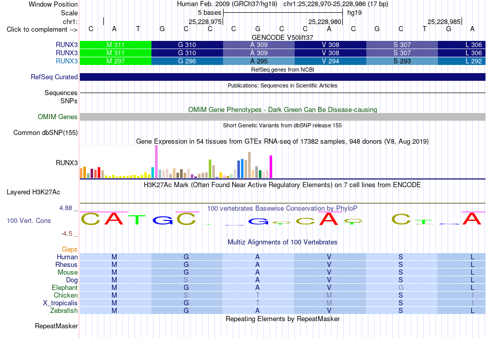The height and width of the screenshot is (338, 486).
Task: Click the light-blue RUNX3 label beside M 297
Action: [67, 61]
